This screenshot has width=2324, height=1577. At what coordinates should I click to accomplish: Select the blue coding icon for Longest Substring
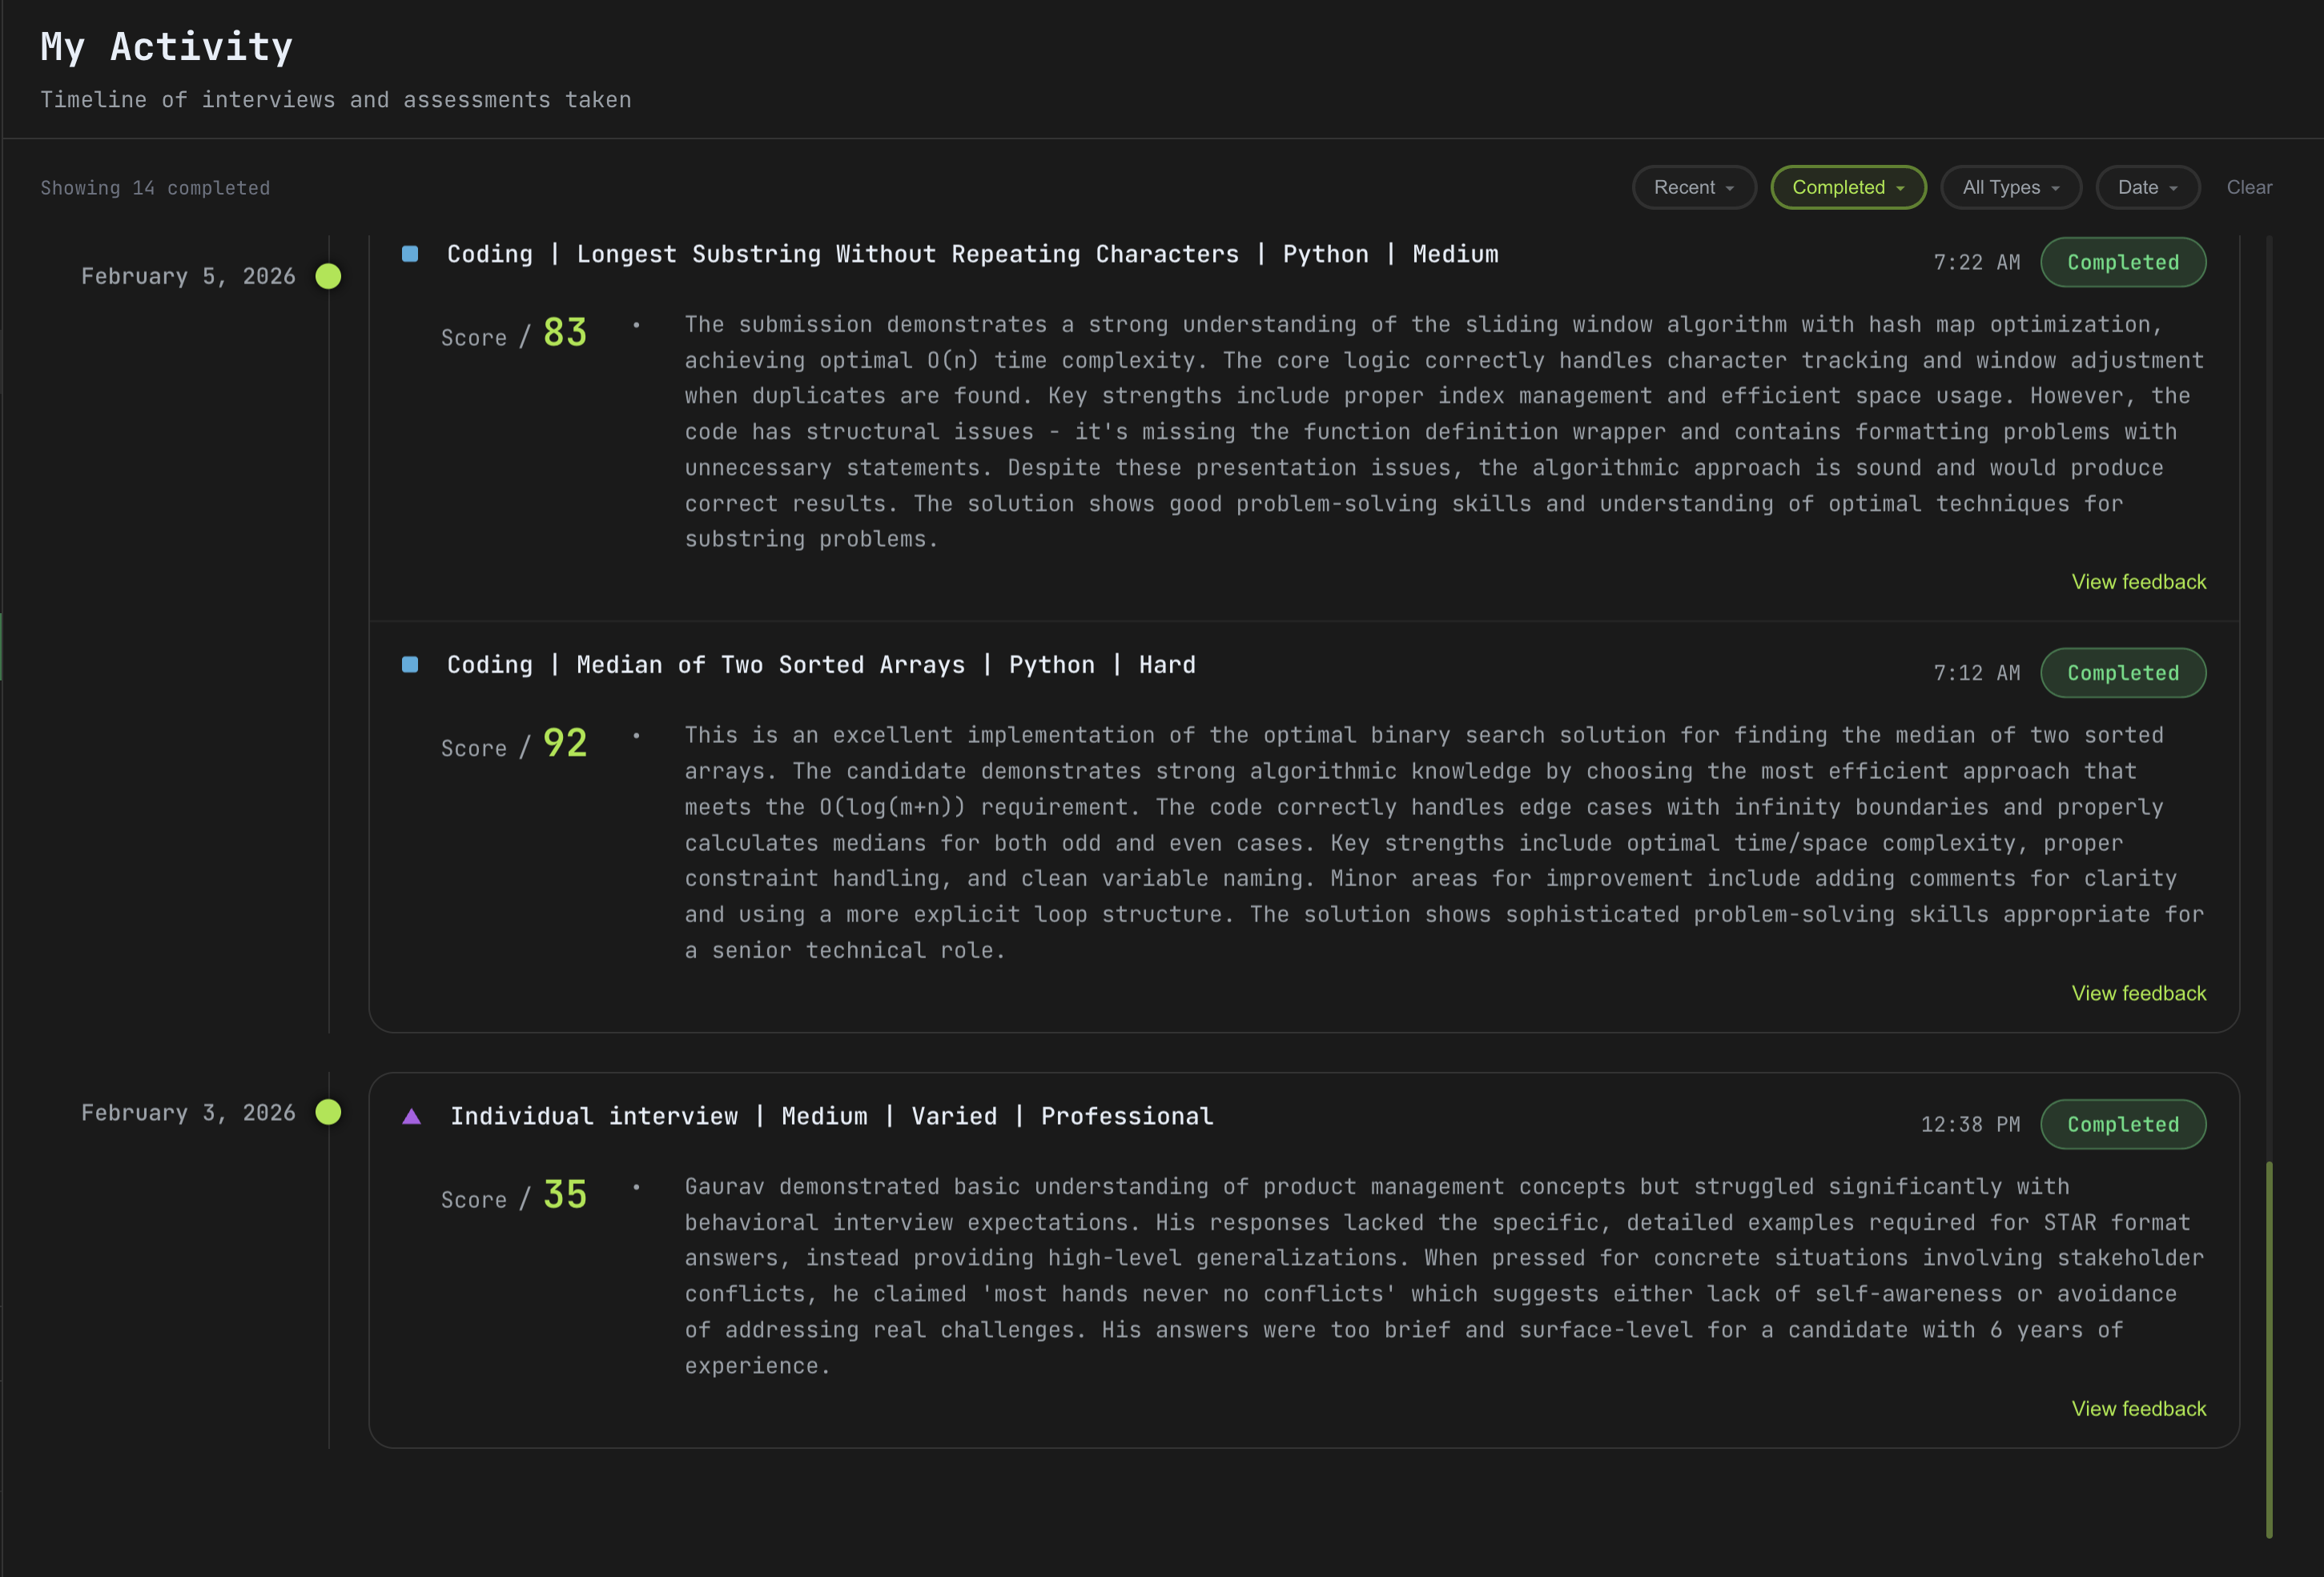410,254
